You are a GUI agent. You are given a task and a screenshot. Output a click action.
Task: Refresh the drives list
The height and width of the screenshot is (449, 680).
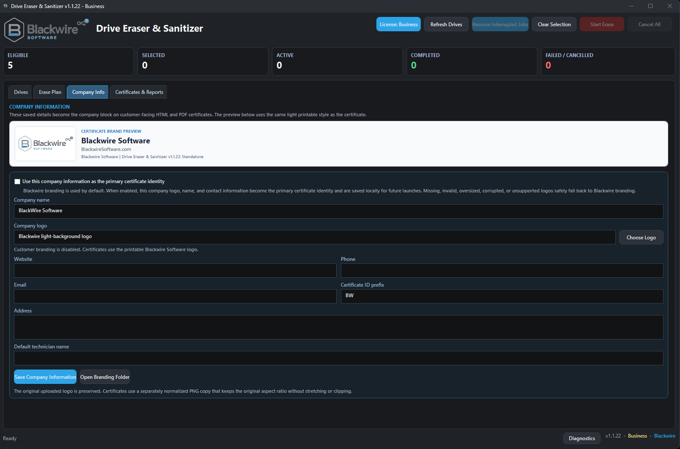coord(446,25)
